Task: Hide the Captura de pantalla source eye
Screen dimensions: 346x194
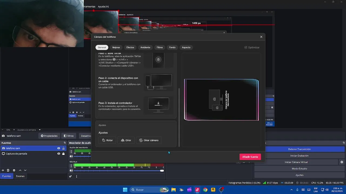Action: tap(59, 154)
